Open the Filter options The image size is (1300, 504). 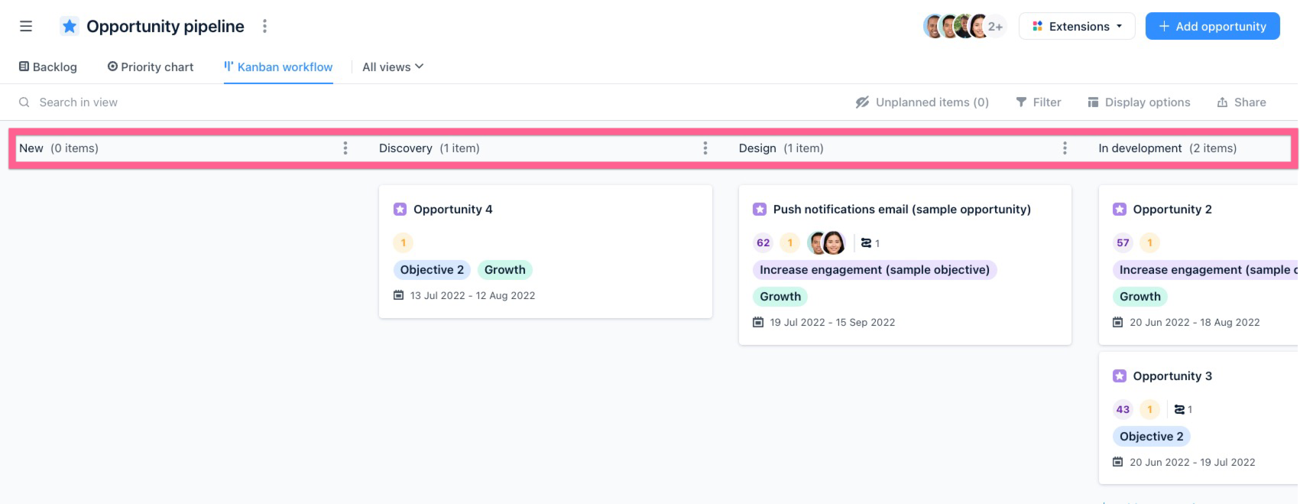pos(1039,102)
